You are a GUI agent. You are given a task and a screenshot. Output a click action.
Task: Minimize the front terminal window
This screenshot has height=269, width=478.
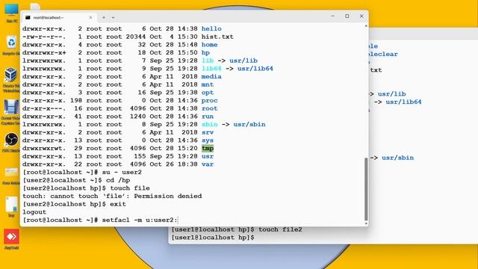coord(333,16)
